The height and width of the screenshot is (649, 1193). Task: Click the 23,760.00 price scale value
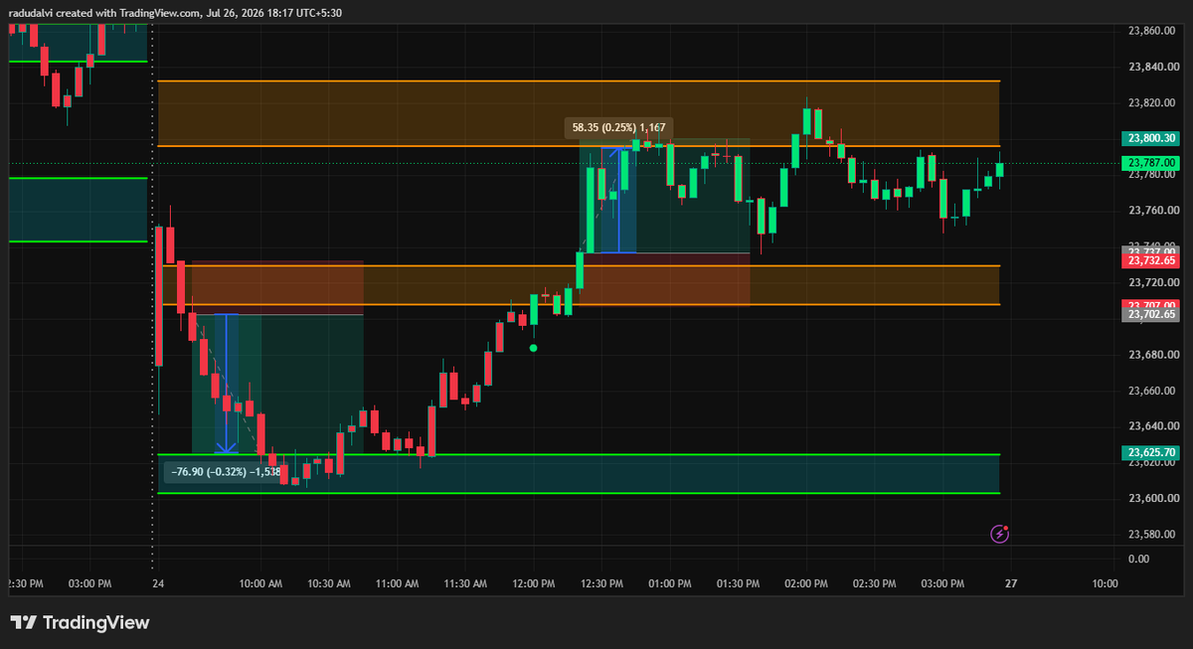[1153, 211]
